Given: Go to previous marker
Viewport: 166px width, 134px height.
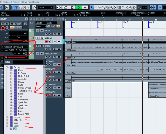Looking at the screenshot, I should (57, 7).
